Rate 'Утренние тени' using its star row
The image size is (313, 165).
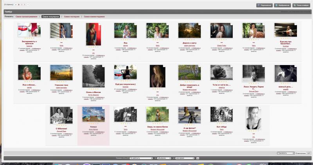(61, 82)
